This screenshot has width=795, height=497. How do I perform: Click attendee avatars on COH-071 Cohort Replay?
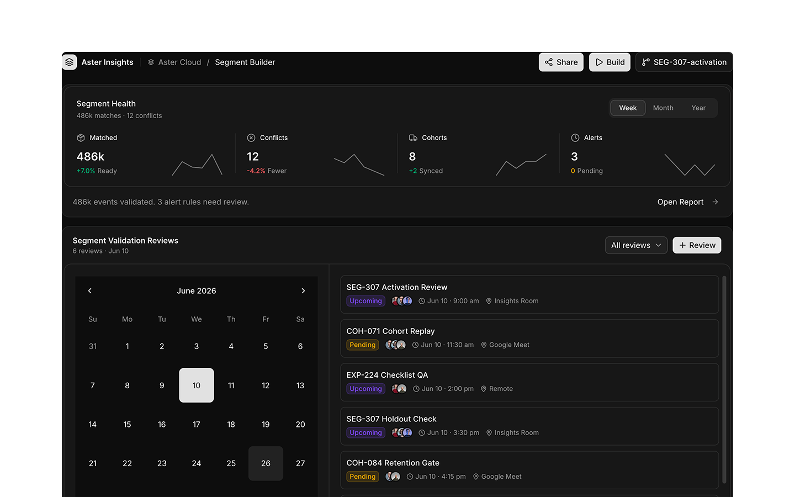(x=395, y=345)
